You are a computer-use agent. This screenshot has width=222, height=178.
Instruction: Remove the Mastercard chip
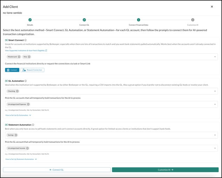(x=19, y=57)
